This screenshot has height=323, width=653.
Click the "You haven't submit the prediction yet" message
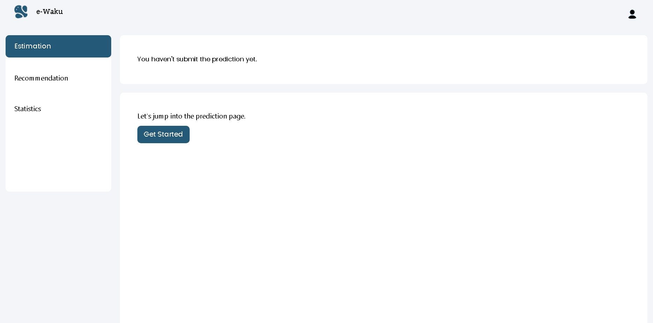(x=197, y=59)
